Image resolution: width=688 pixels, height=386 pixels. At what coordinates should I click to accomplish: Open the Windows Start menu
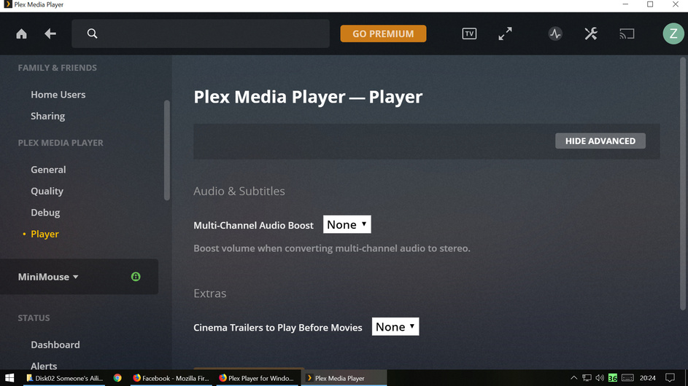coord(9,378)
